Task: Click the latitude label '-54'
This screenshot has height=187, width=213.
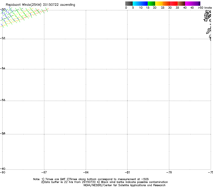Action: click(x=3, y=68)
